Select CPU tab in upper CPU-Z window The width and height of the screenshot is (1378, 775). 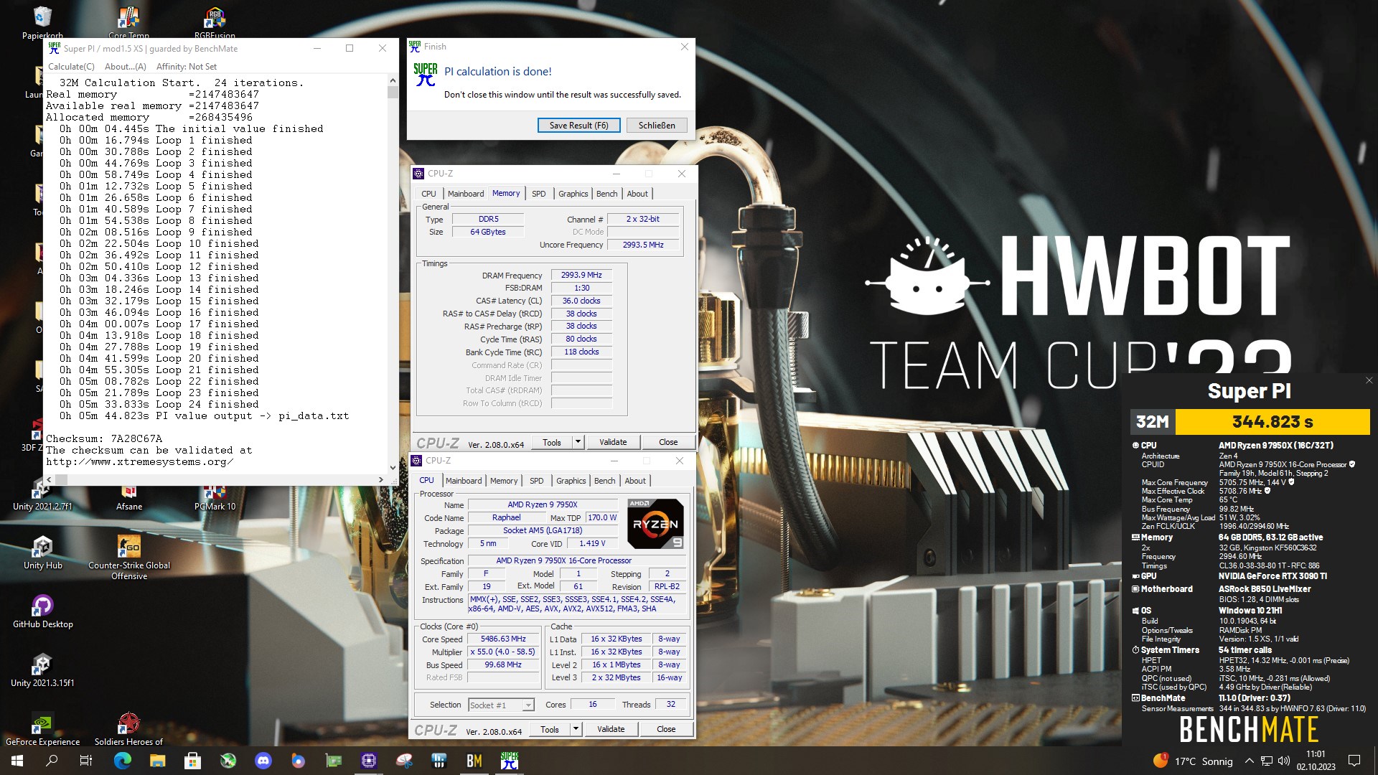428,194
